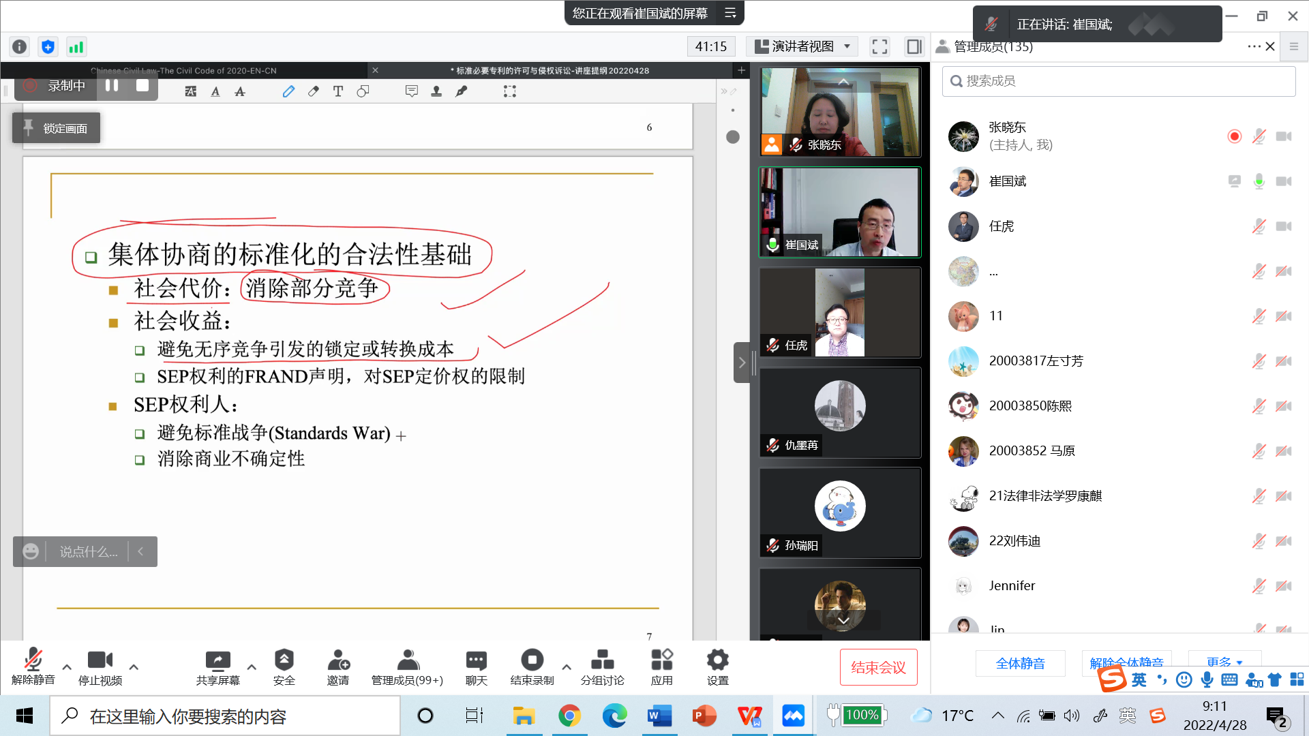Expand audio options arrow beside mute

[x=67, y=667]
